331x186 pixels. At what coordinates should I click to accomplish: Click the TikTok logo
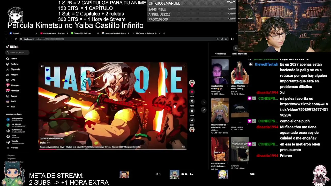12,47
